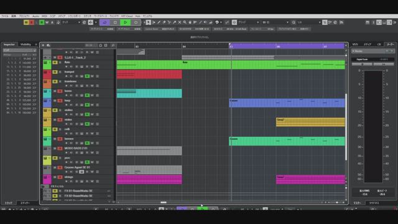Open the MIDI menu
398x224 pixels.
tap(44, 16)
